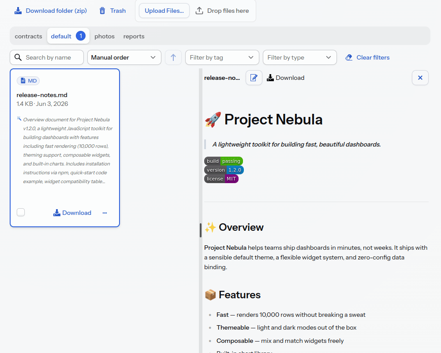
Task: Click the Drop files here area
Action: [222, 11]
